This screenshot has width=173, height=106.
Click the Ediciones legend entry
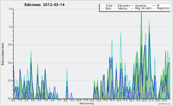tap(124, 5)
